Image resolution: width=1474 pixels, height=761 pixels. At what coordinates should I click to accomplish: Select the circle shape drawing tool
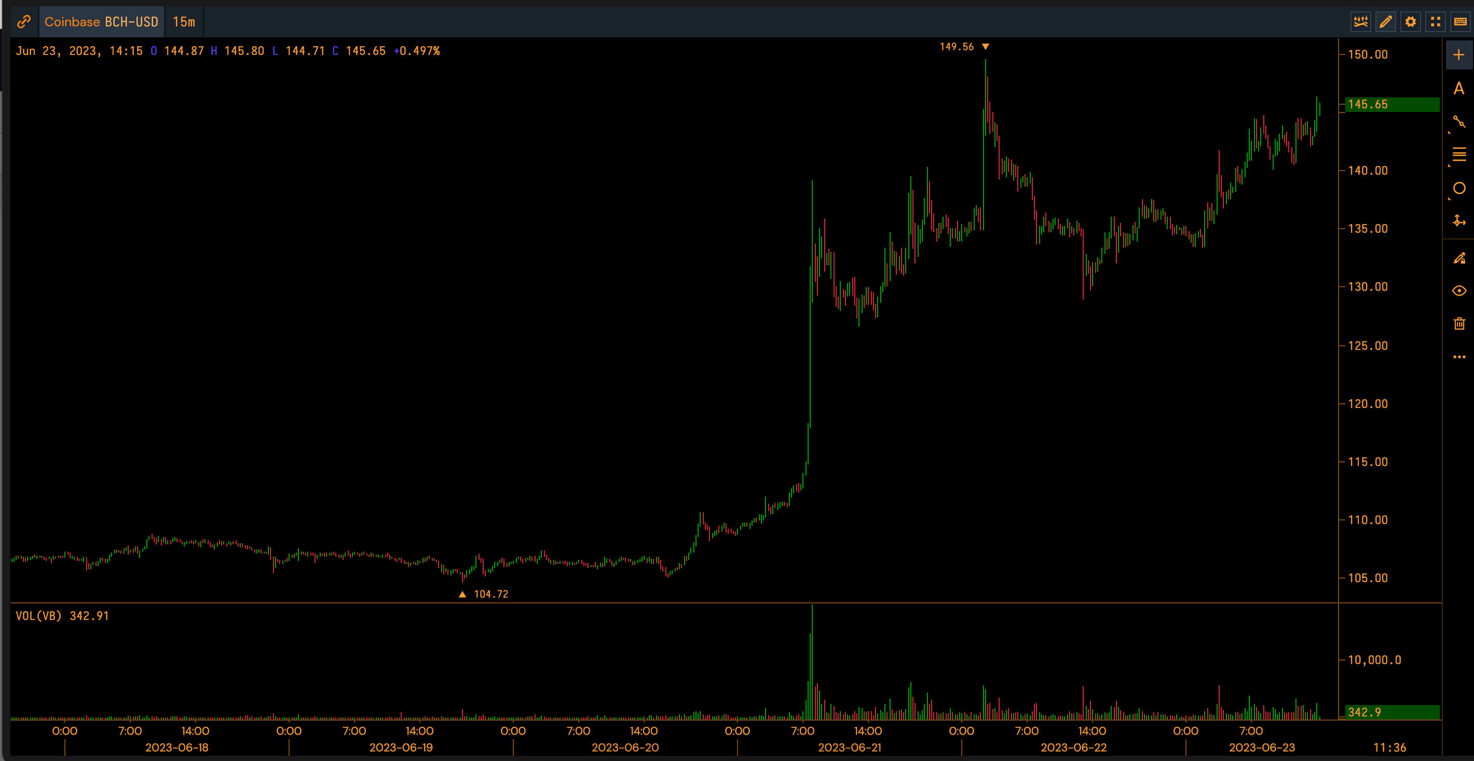[1459, 188]
